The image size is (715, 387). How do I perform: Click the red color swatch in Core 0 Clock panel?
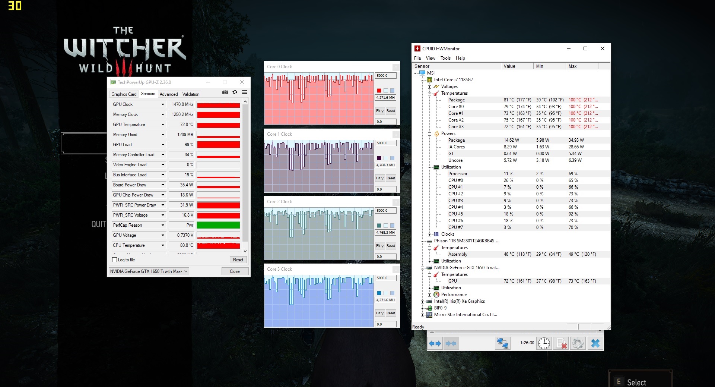tap(379, 91)
